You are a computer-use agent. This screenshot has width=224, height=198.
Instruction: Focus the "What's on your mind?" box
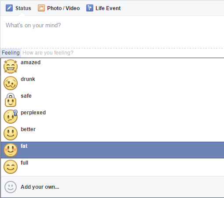click(112, 32)
